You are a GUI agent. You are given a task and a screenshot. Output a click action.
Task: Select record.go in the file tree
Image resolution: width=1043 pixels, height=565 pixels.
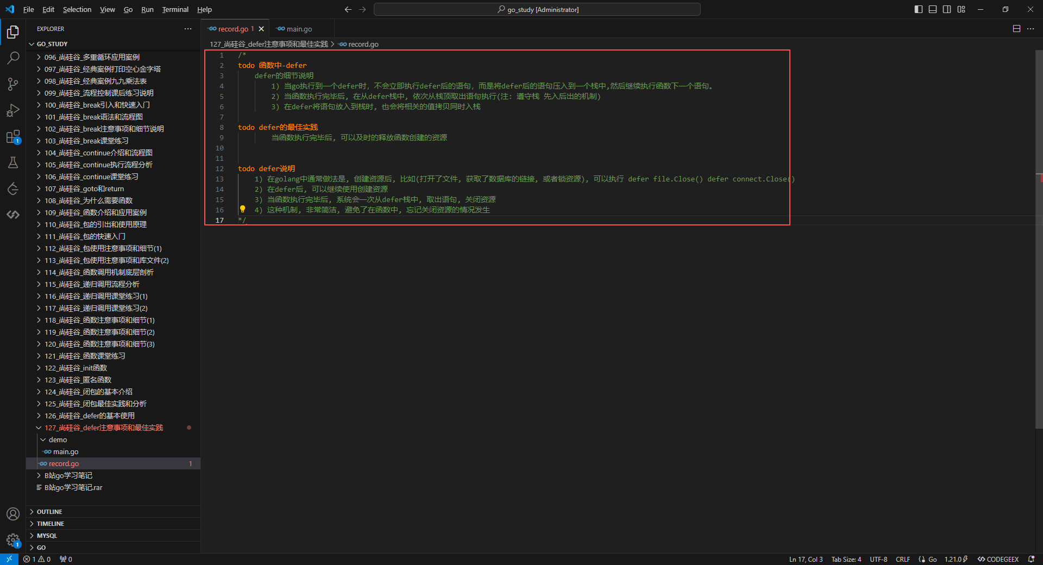pos(114,463)
